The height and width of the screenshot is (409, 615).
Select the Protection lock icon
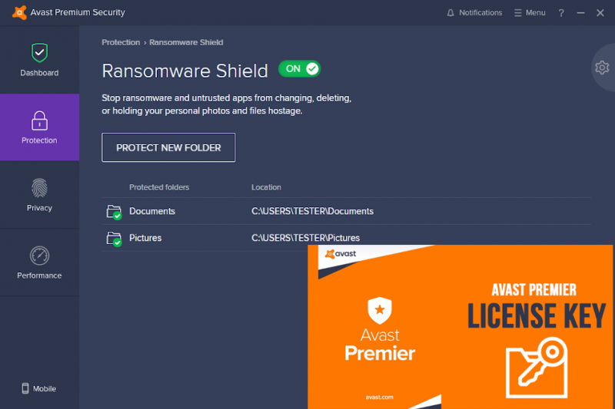pos(39,120)
